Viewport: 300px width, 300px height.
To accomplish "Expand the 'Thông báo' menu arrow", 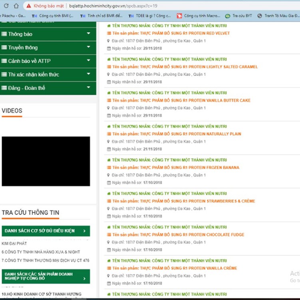I will [89, 34].
